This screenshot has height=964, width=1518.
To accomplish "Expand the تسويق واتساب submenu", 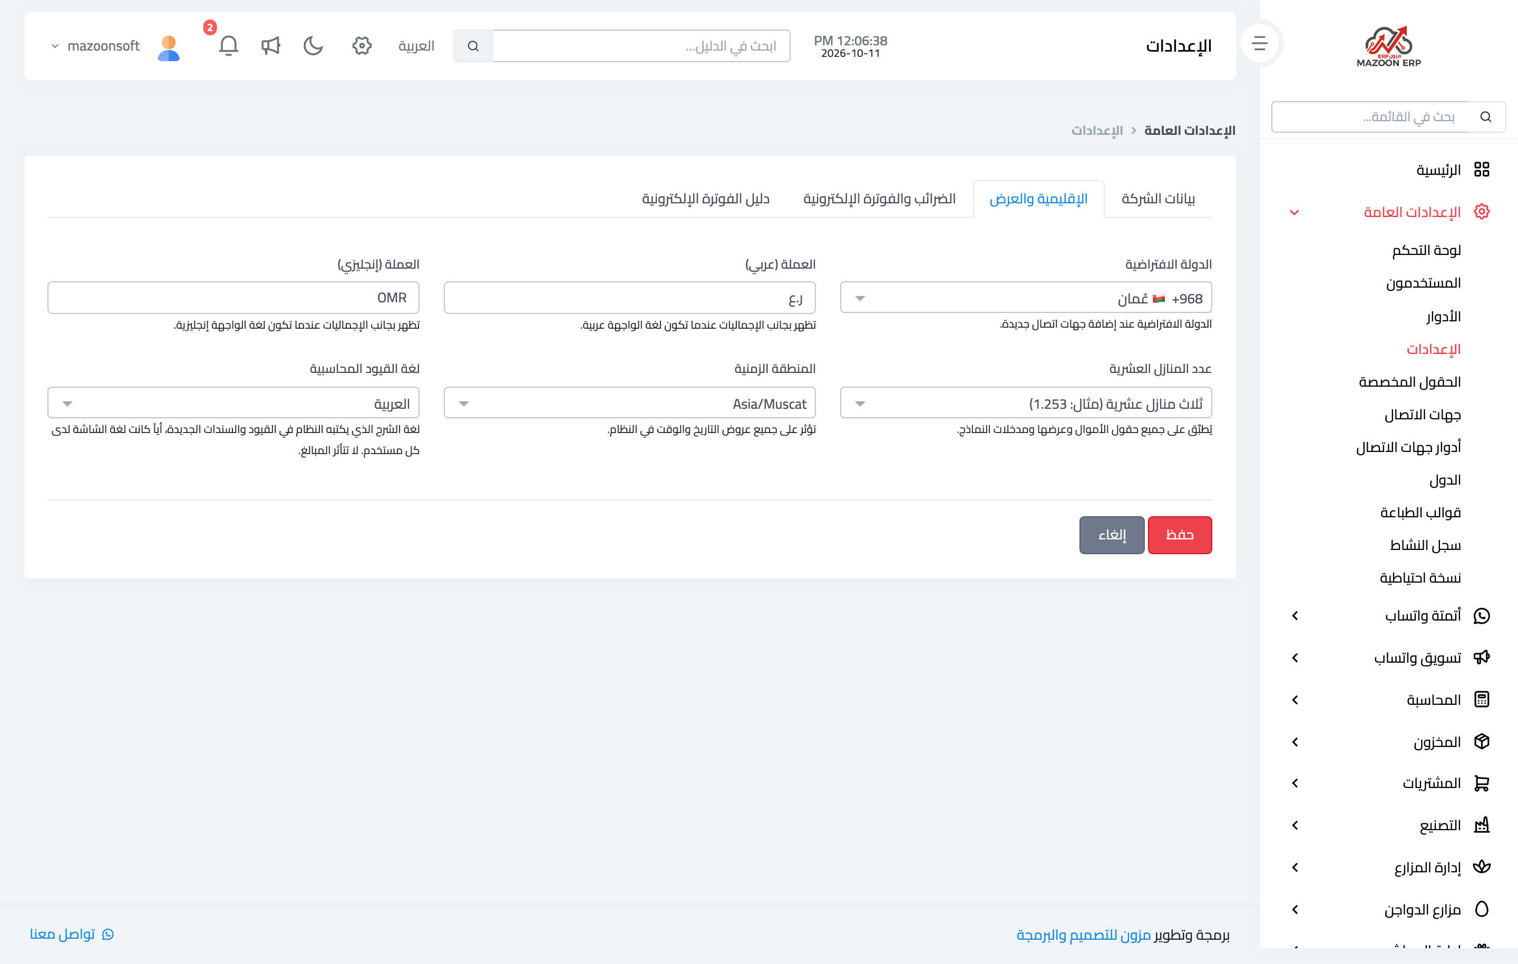I will (1295, 658).
